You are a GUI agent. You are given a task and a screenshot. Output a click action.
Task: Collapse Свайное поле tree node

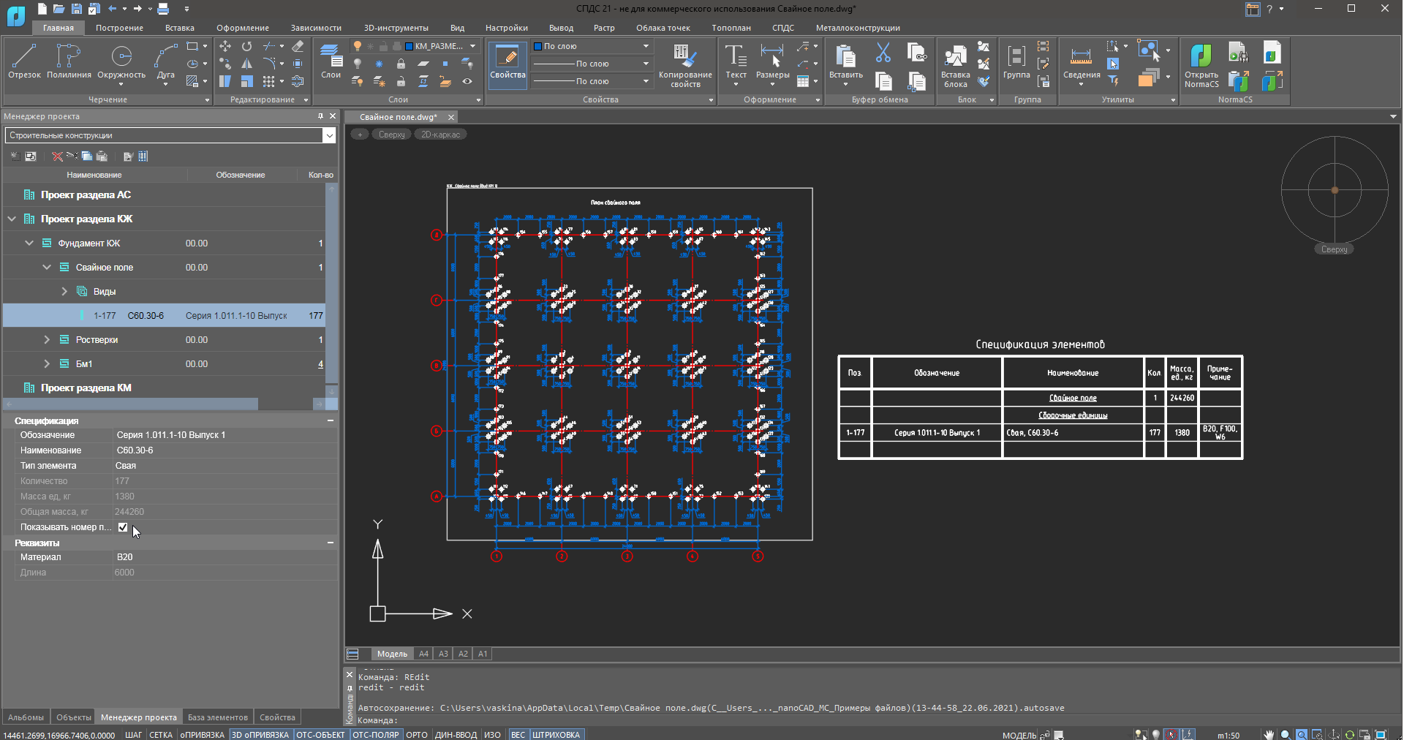tap(47, 267)
